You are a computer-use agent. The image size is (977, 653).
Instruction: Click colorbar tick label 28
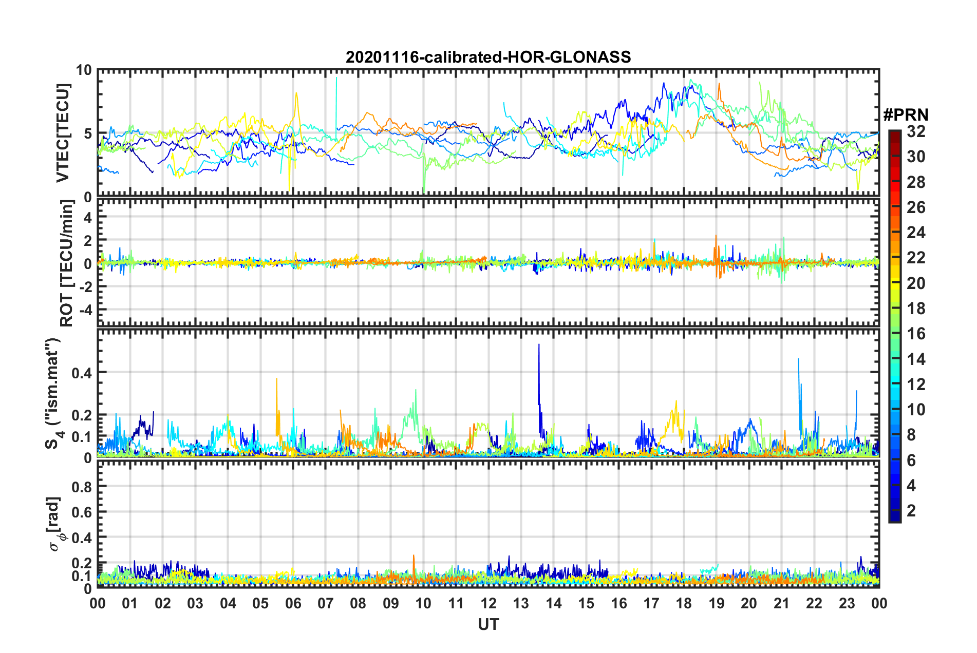coord(916,182)
